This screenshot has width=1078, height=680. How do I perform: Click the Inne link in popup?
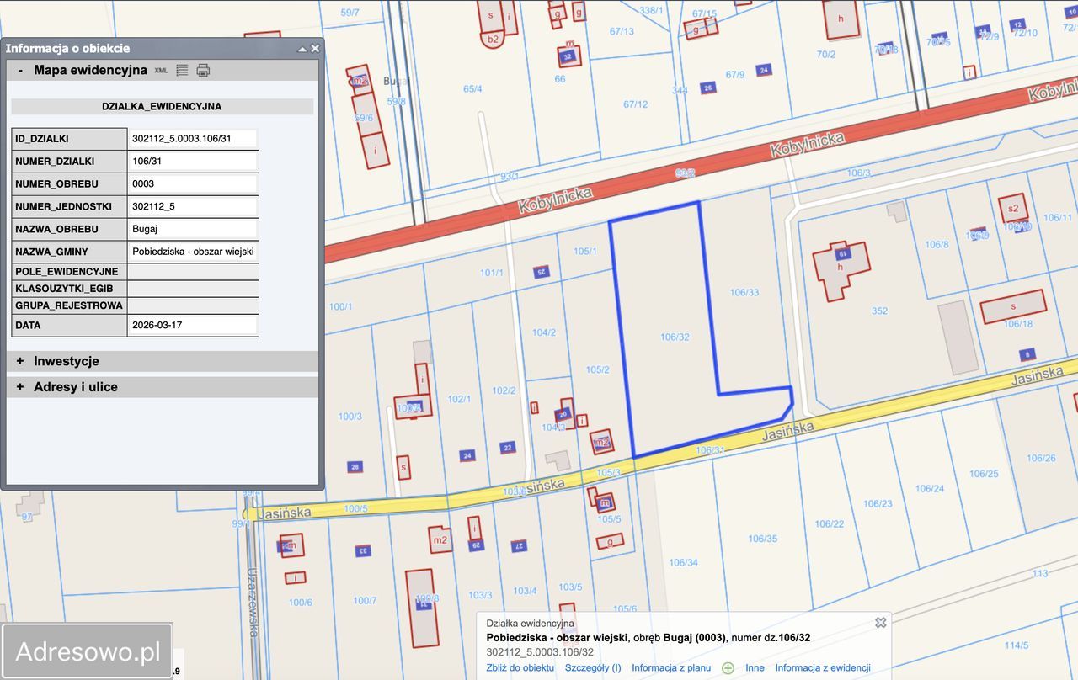(755, 668)
